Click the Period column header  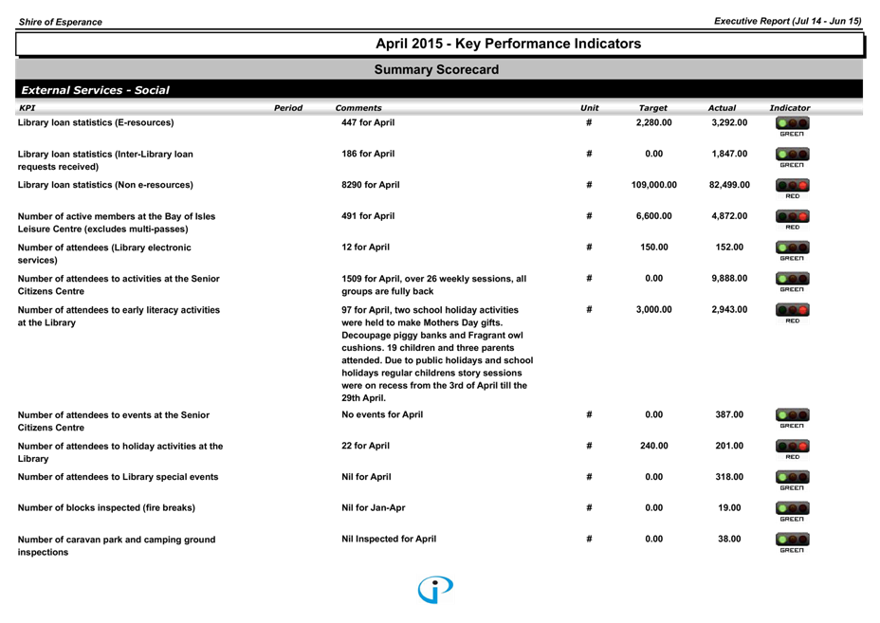(288, 108)
